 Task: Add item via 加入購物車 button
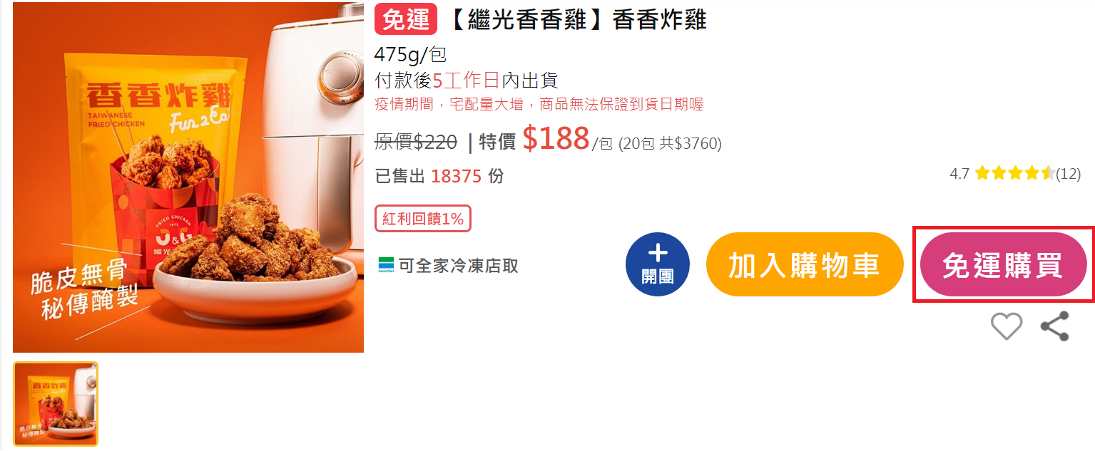point(805,264)
